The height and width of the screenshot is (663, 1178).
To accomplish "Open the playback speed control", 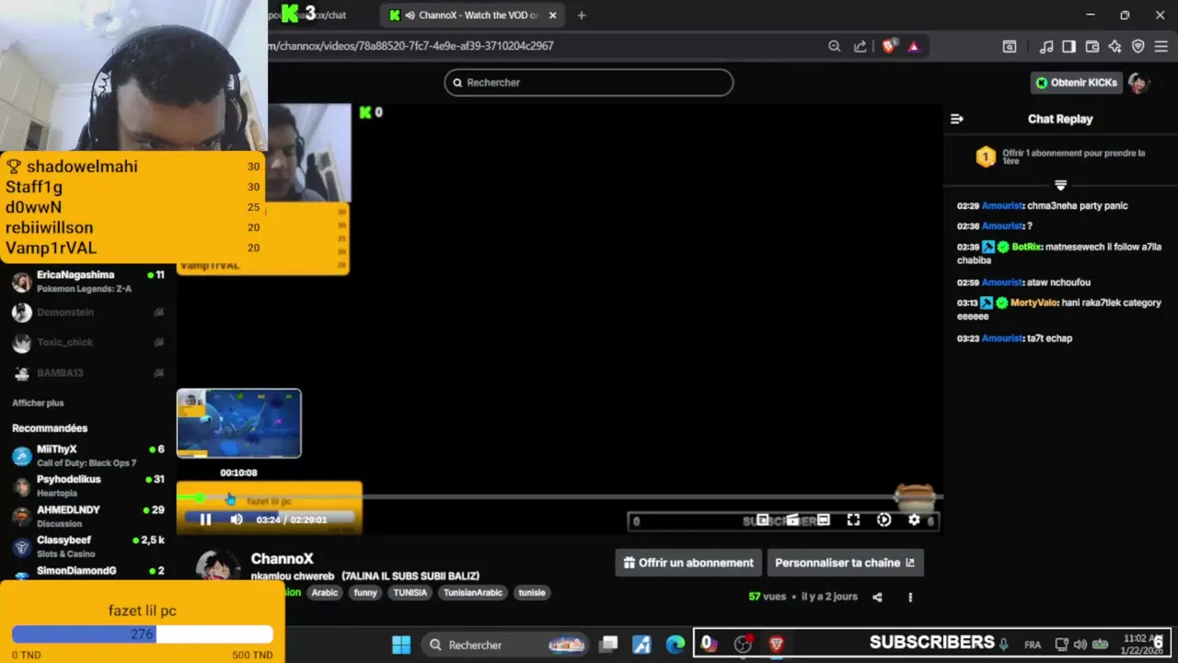I will (883, 520).
